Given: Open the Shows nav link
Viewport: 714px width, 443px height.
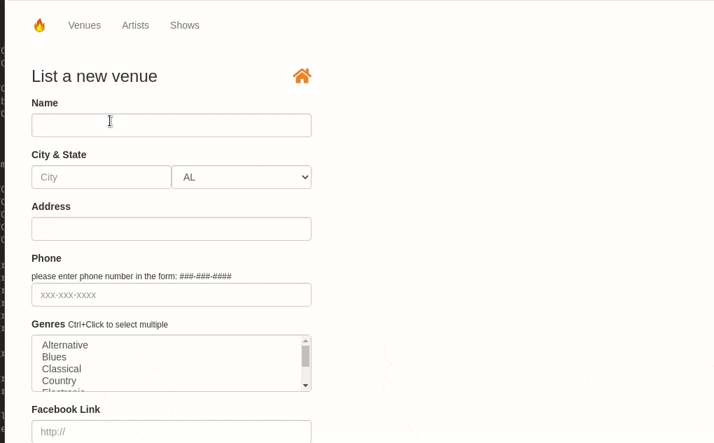Looking at the screenshot, I should pyautogui.click(x=184, y=25).
